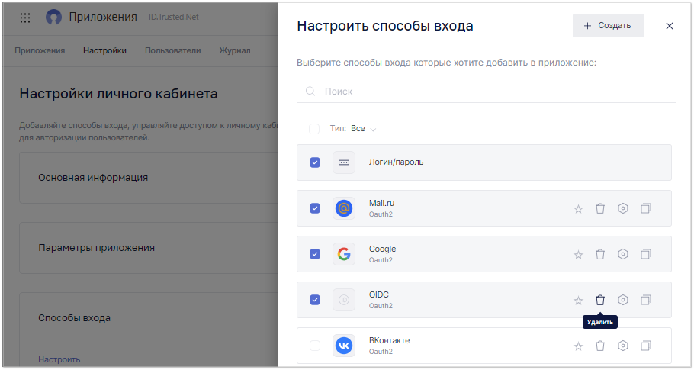Click the ВКонтакте row name text

point(390,340)
